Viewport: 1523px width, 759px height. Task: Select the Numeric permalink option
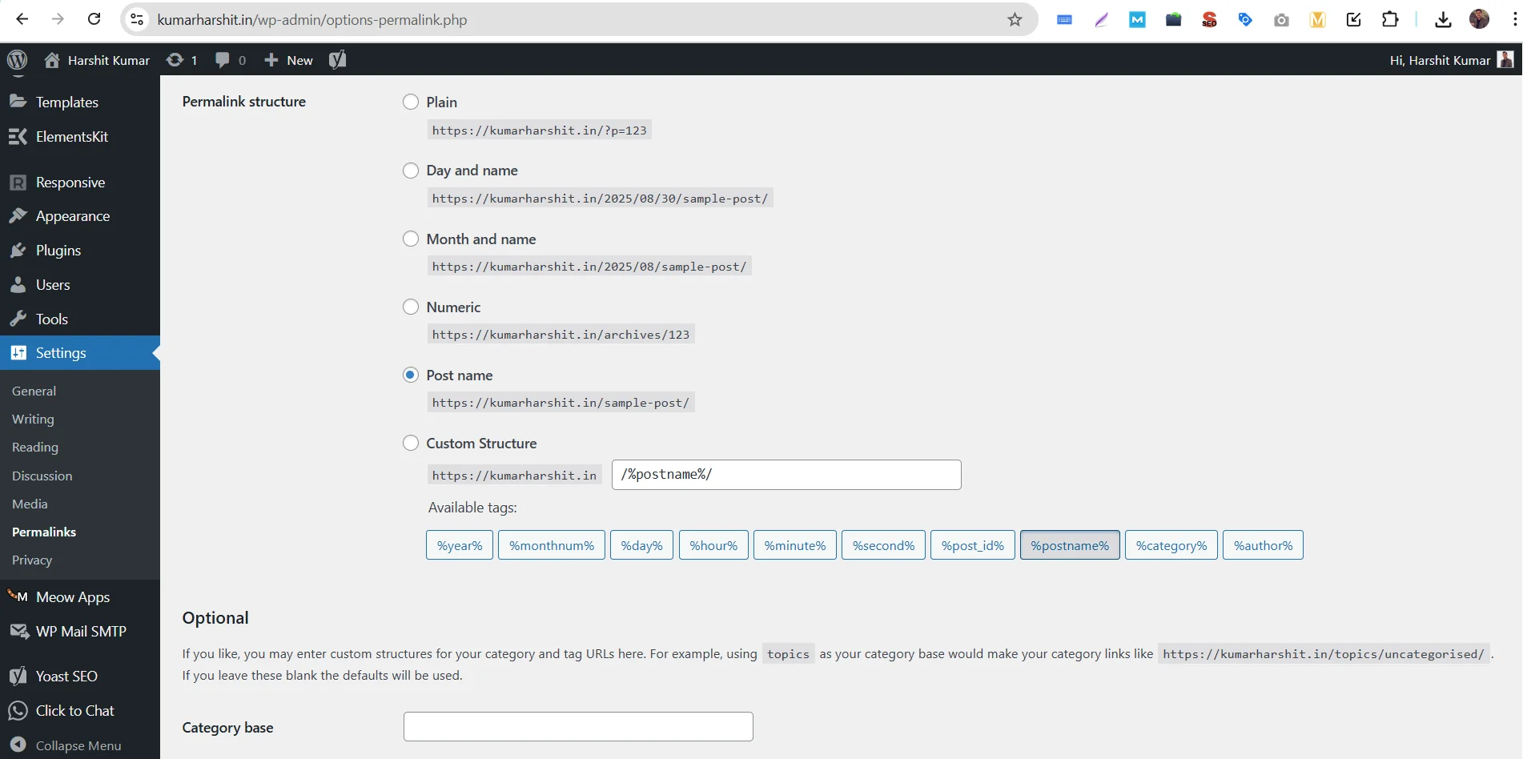[x=411, y=307]
